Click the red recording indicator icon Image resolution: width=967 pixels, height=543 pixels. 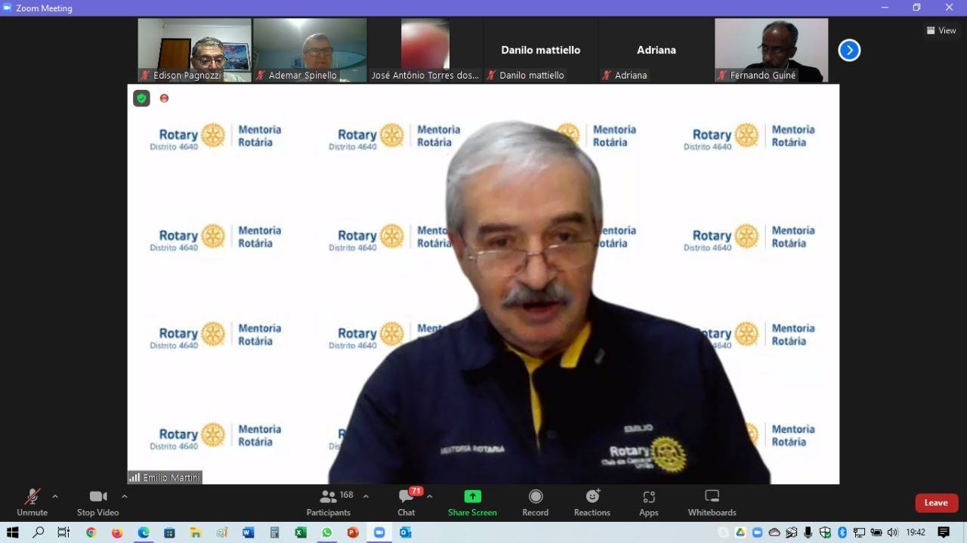pyautogui.click(x=164, y=98)
